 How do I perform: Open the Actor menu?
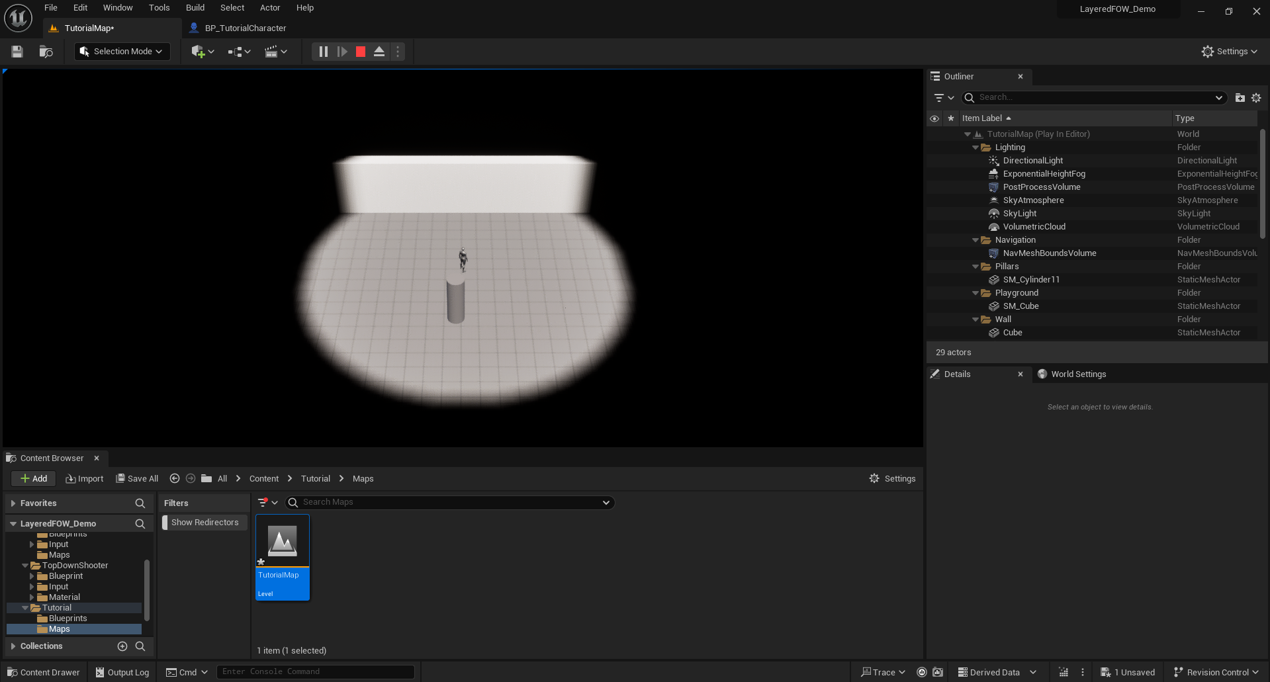pyautogui.click(x=270, y=8)
